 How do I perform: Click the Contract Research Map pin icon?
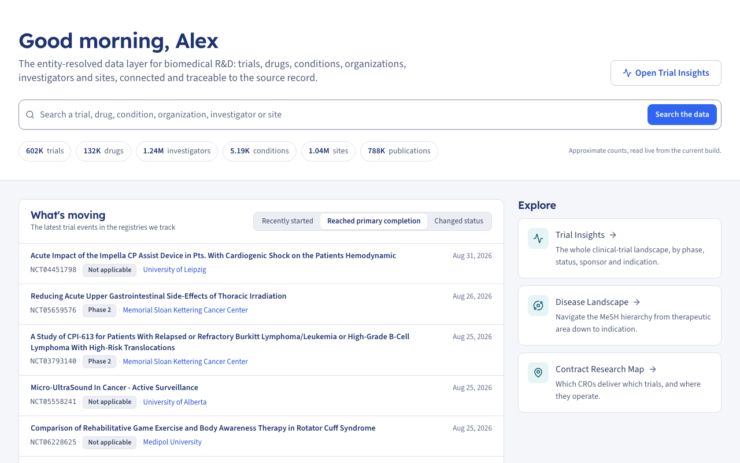click(x=538, y=373)
